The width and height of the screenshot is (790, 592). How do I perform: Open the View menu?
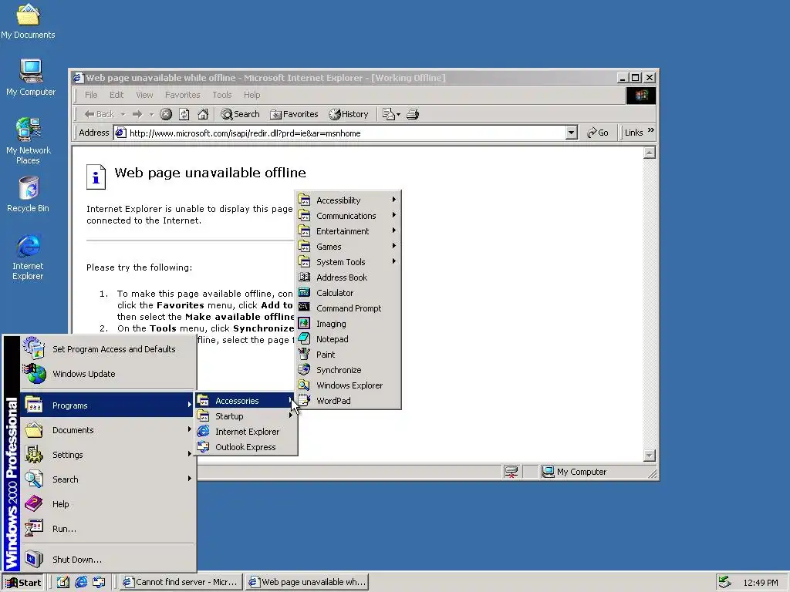(x=144, y=95)
